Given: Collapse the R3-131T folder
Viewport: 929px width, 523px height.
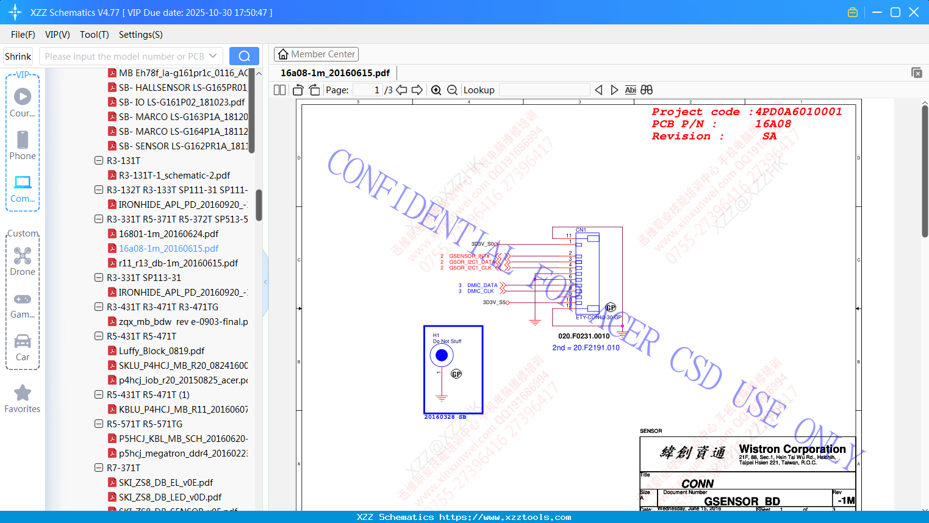Looking at the screenshot, I should (99, 160).
